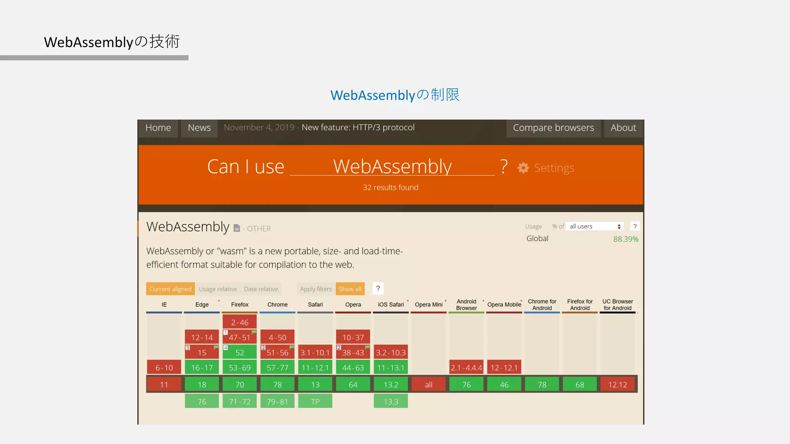The width and height of the screenshot is (790, 444).
Task: Click the Opera column header
Action: [x=353, y=304]
